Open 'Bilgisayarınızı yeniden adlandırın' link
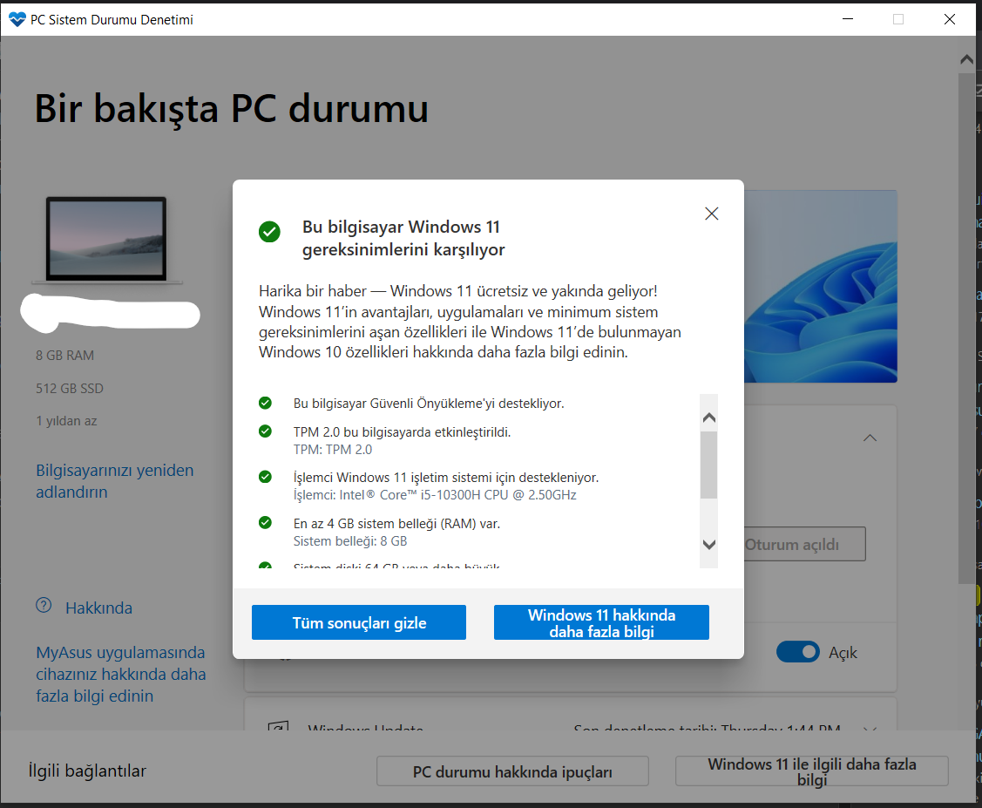982x808 pixels. (115, 481)
